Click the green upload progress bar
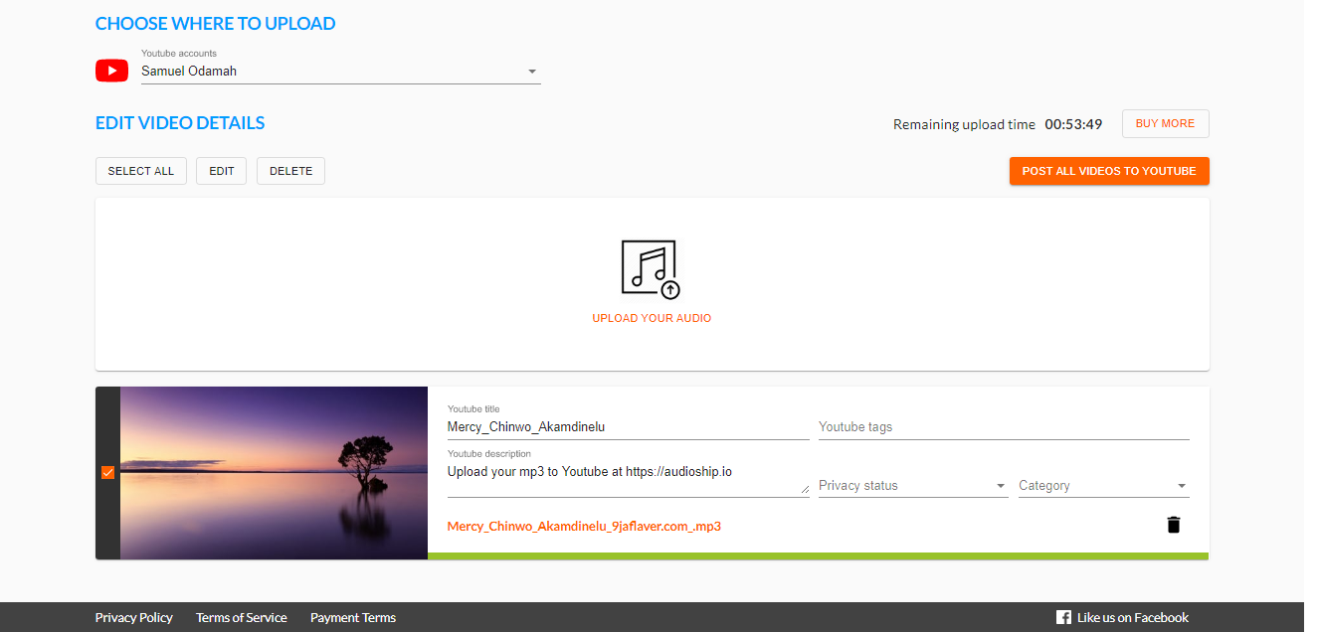The width and height of the screenshot is (1319, 632). [x=818, y=556]
